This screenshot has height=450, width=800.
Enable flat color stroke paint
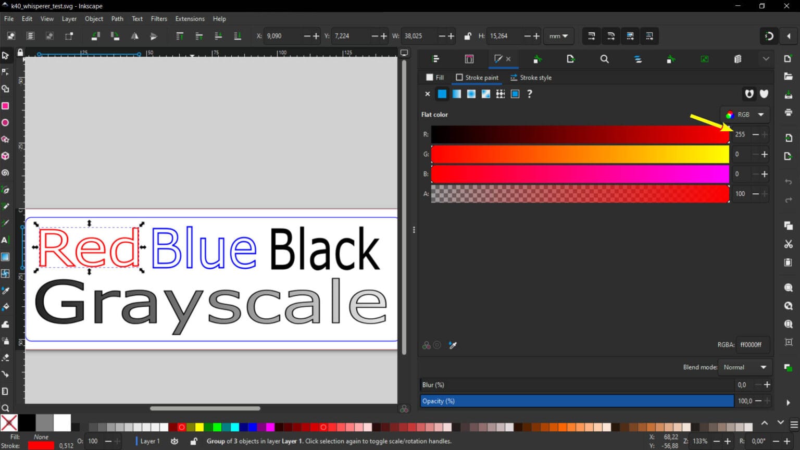click(442, 94)
